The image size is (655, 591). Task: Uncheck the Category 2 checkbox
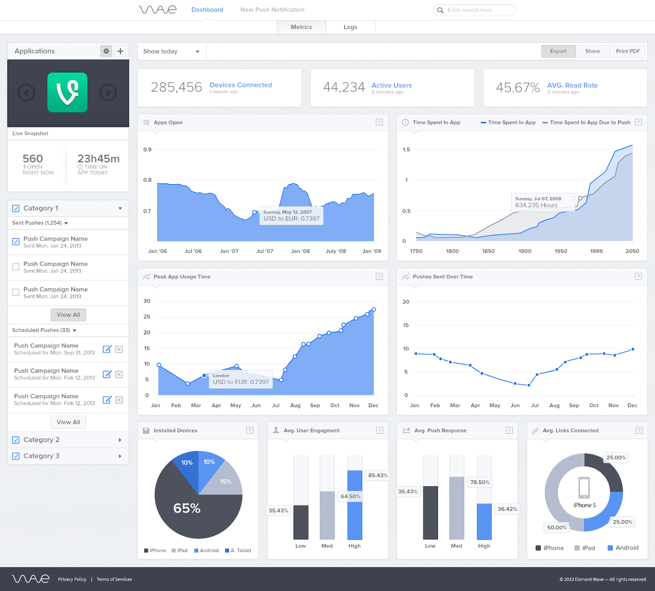point(16,440)
